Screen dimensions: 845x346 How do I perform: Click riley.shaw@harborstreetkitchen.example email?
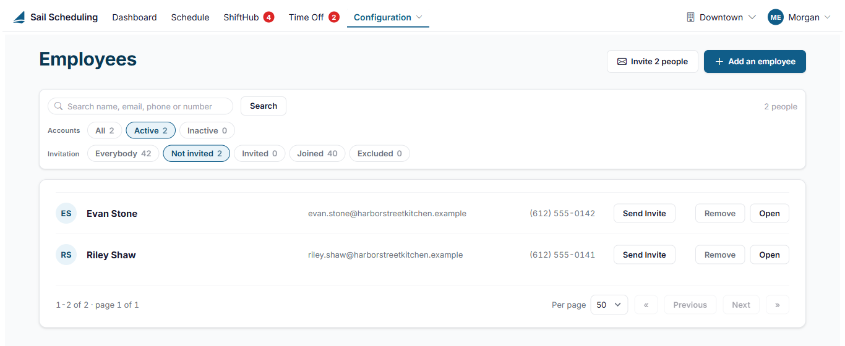(x=385, y=255)
